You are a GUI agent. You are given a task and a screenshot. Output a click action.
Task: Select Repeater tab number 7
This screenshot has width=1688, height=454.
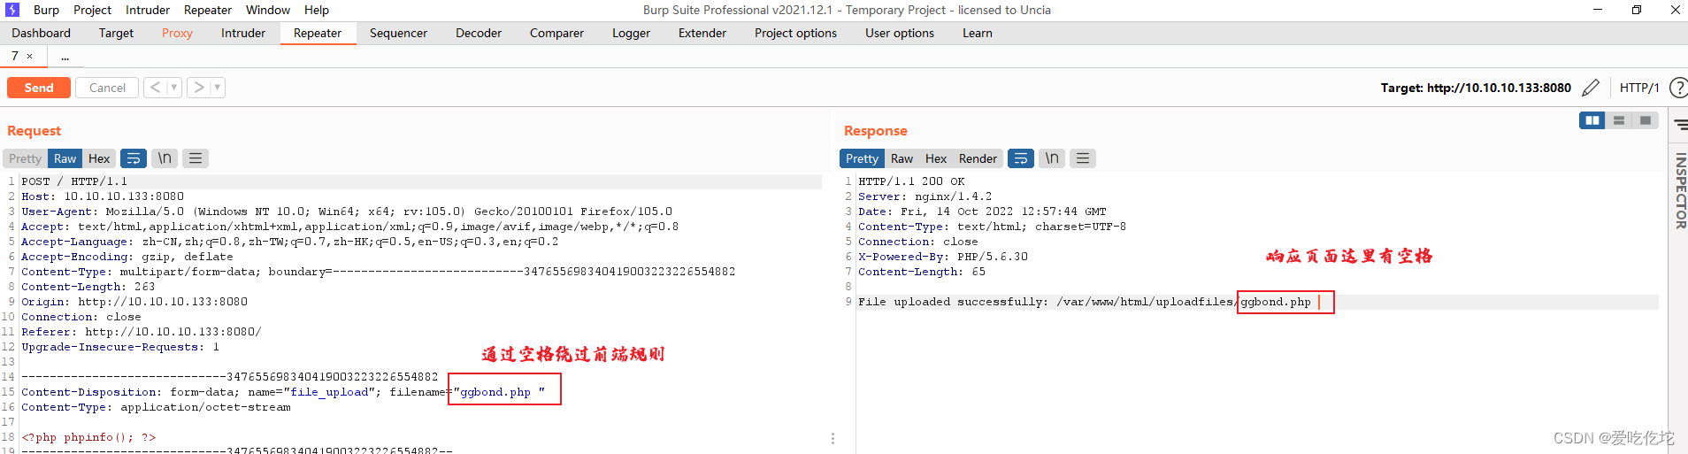(x=14, y=56)
